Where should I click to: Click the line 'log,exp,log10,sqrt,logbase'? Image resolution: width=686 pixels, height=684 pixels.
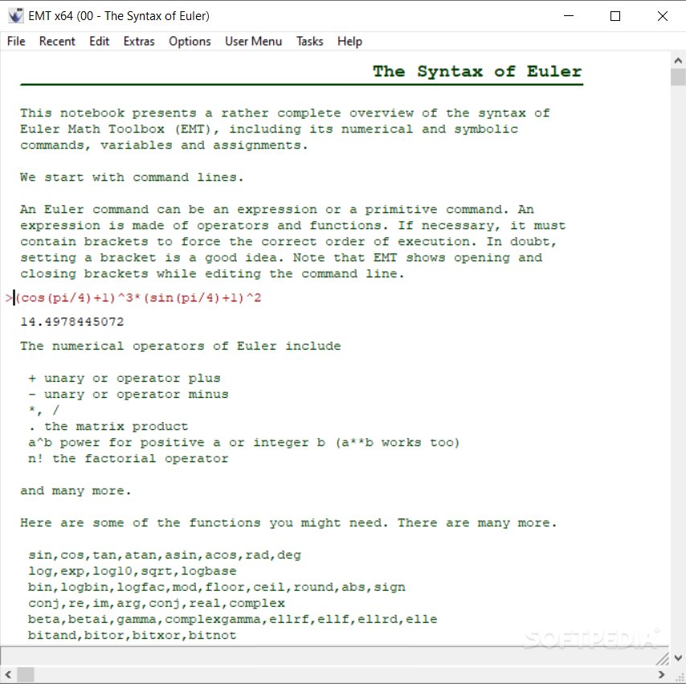(x=132, y=571)
